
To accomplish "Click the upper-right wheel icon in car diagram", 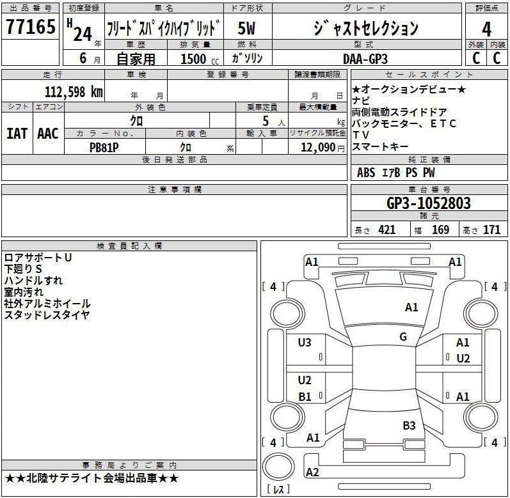I will click(482, 313).
